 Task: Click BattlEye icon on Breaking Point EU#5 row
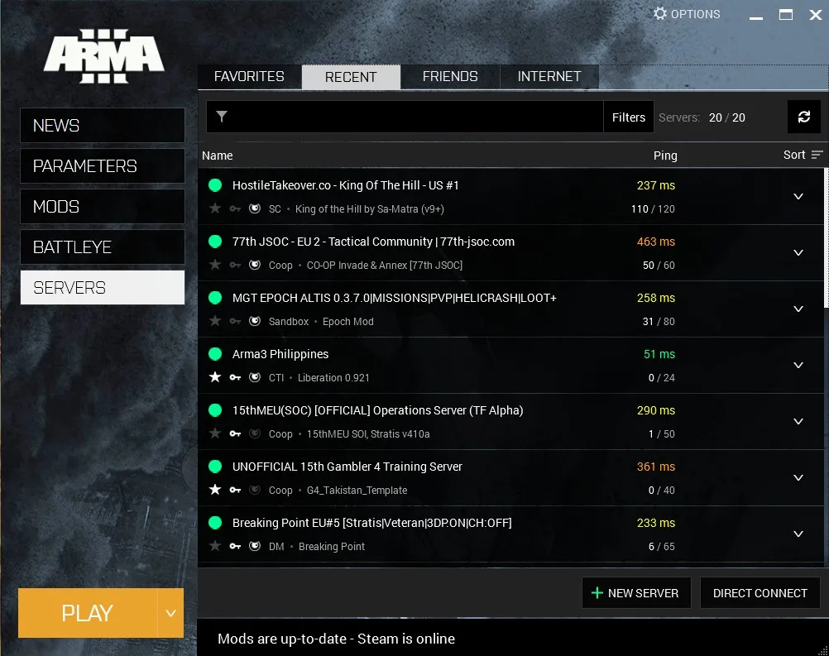pyautogui.click(x=255, y=546)
